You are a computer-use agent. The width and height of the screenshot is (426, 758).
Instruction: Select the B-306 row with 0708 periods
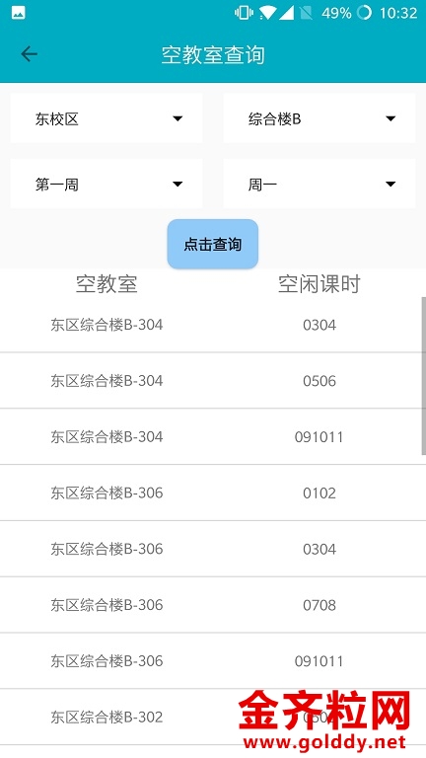coord(213,605)
